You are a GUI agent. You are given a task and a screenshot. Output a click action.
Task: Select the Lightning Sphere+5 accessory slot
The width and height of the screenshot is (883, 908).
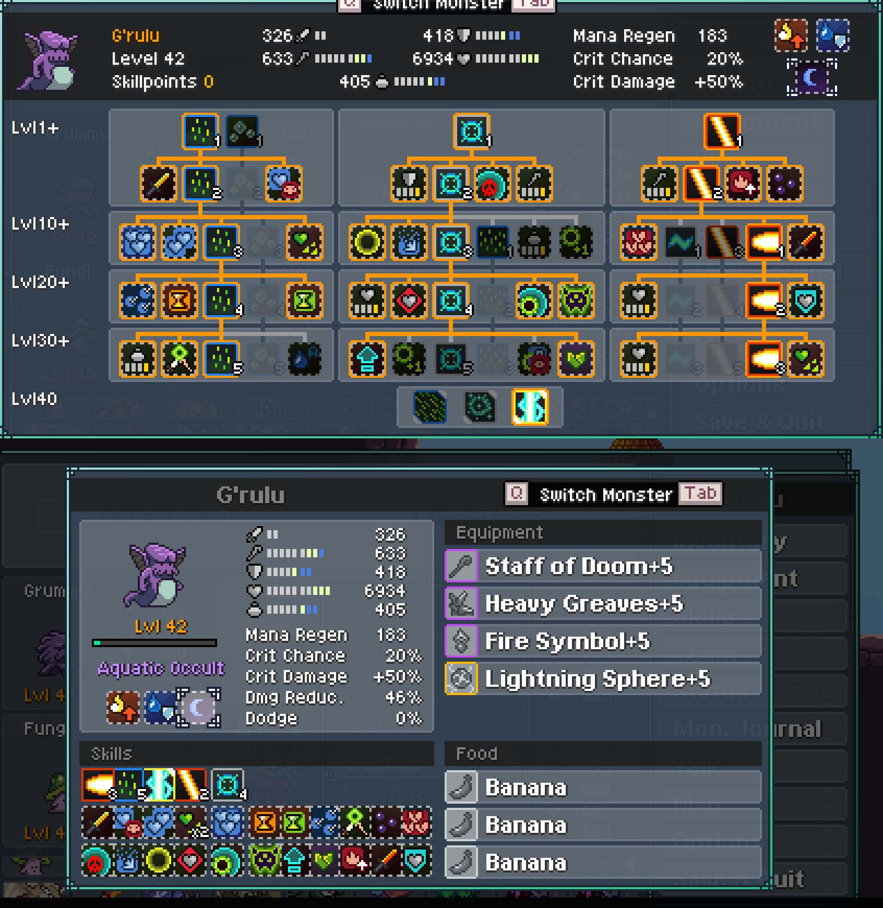[x=603, y=679]
